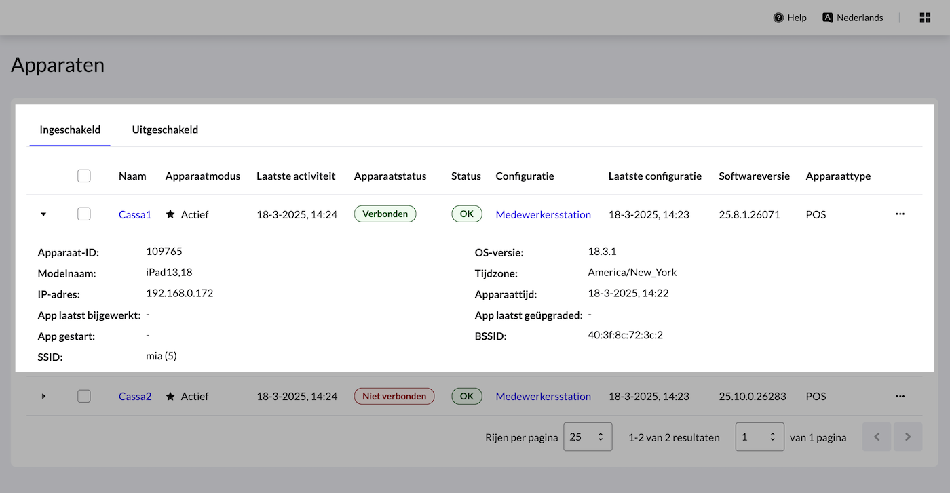
Task: Check the Cassa2 row checkbox
Action: 84,396
